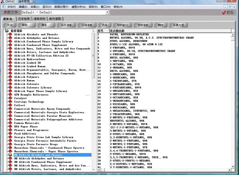Open the 编辑(E) menu
This screenshot has height=175, width=239.
pyautogui.click(x=23, y=7)
